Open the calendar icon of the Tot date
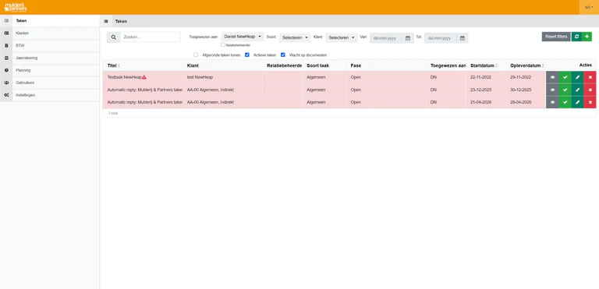The height and width of the screenshot is (289, 599). (463, 38)
